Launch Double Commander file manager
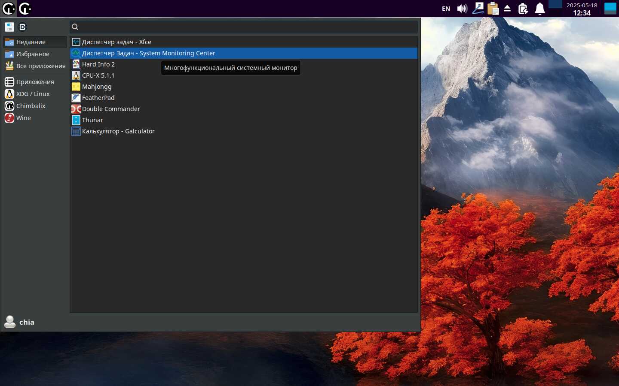 coord(110,109)
